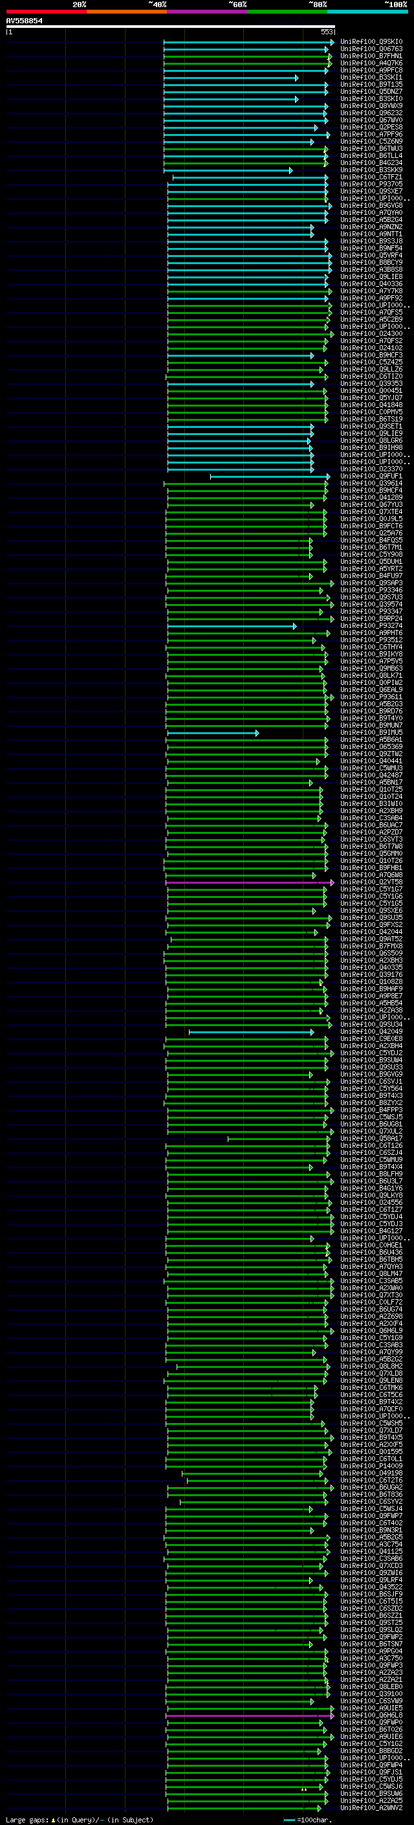414x1825 pixels.
Task: Open hit UniRef100_Q06763
Action: pyautogui.click(x=371, y=49)
